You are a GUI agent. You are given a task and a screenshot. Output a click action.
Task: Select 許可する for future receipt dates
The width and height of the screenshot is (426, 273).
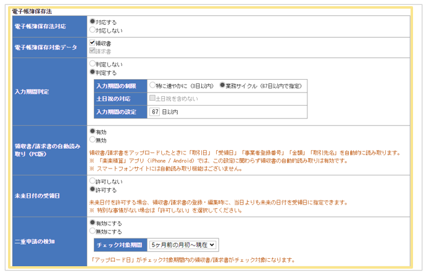pyautogui.click(x=93, y=190)
